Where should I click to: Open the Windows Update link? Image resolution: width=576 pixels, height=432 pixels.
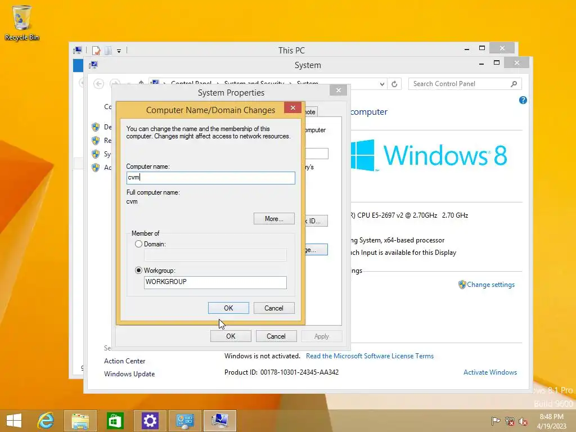[129, 374]
